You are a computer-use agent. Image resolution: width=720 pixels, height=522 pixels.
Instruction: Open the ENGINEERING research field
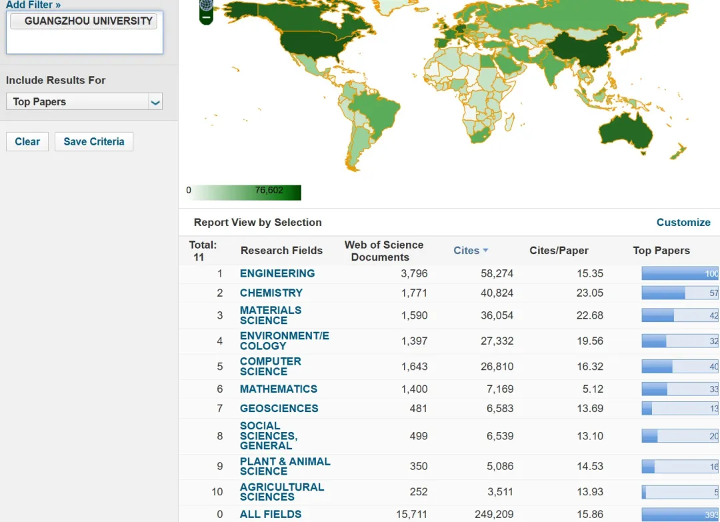point(277,273)
